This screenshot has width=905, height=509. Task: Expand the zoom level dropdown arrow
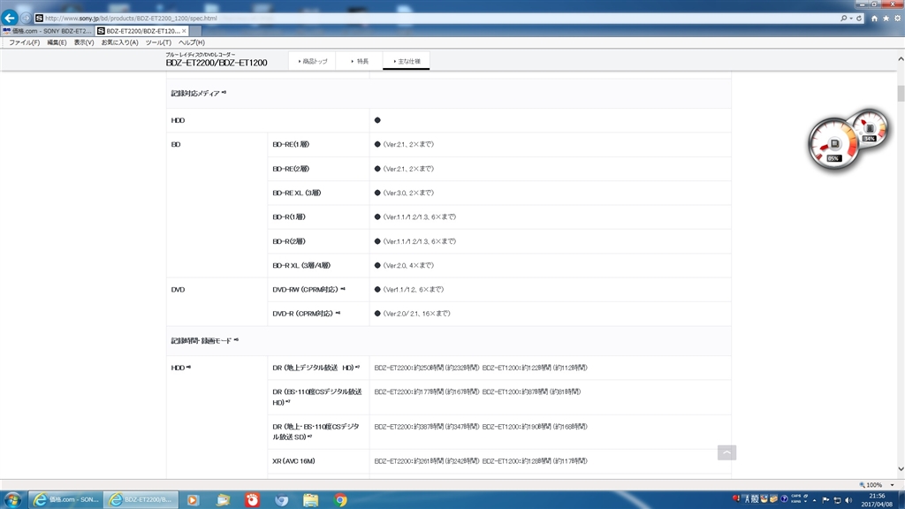pyautogui.click(x=893, y=485)
